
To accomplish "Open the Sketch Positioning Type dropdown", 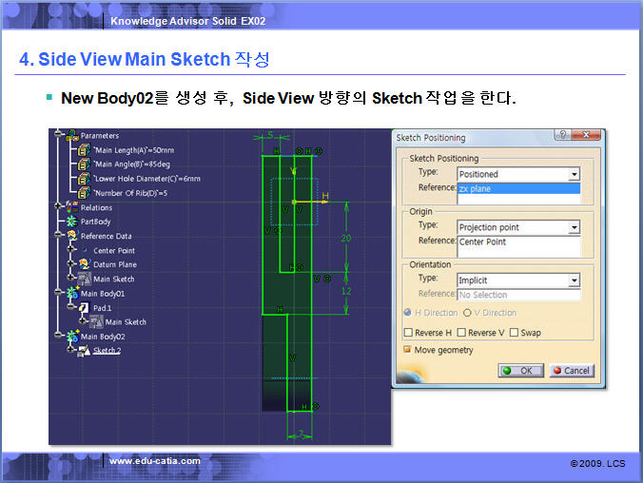I will (x=574, y=175).
